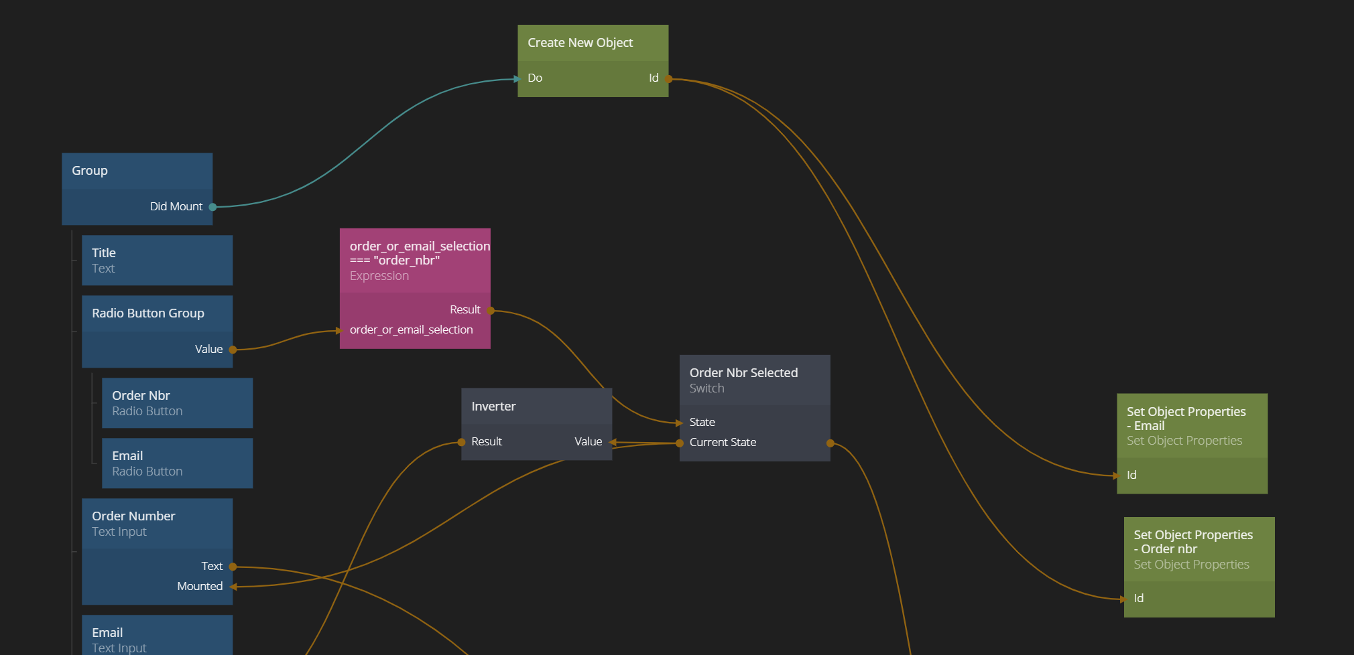Click the Do input arrow on Create New Object
The image size is (1354, 655).
click(517, 79)
